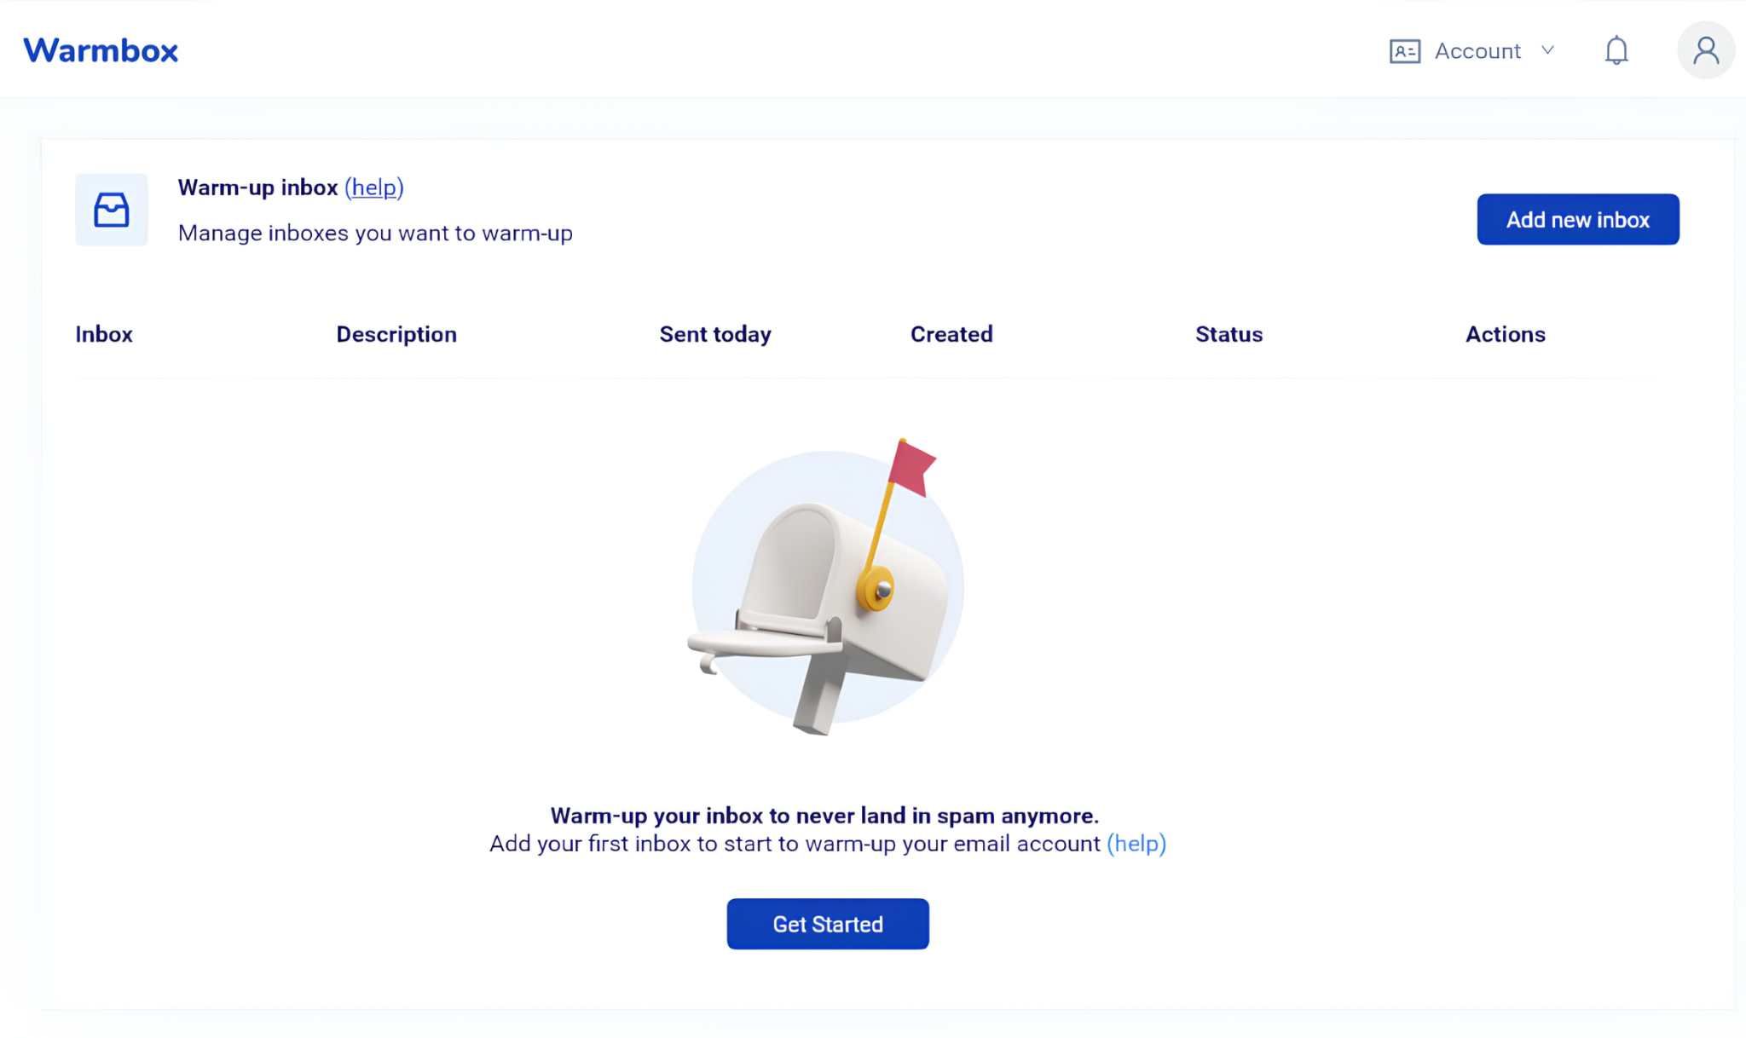1746x1038 pixels.
Task: Click the inbox tray icon
Action: 112,210
